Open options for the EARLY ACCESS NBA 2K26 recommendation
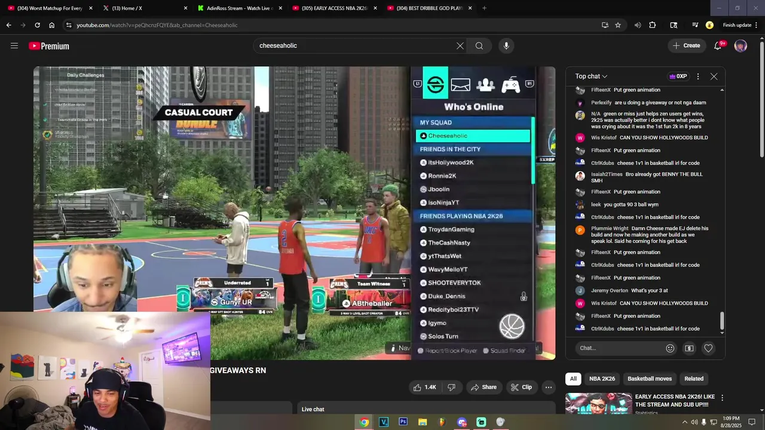The width and height of the screenshot is (765, 430). 722,397
